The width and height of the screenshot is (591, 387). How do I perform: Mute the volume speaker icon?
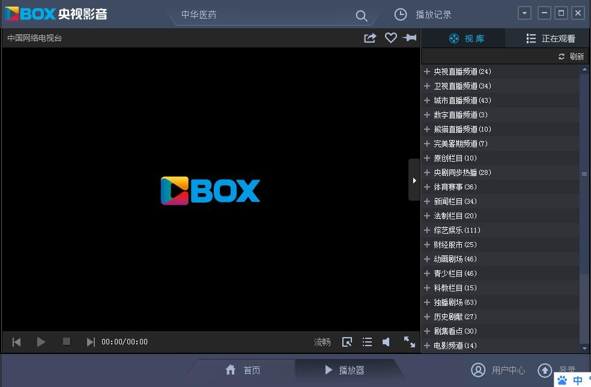pos(386,341)
